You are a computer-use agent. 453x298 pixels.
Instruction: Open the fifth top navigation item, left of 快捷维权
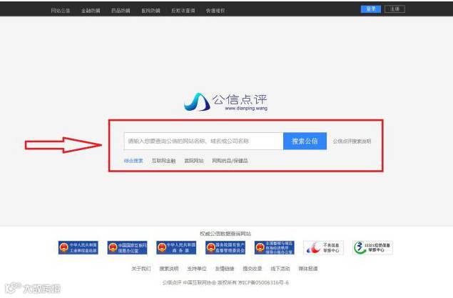pyautogui.click(x=183, y=11)
